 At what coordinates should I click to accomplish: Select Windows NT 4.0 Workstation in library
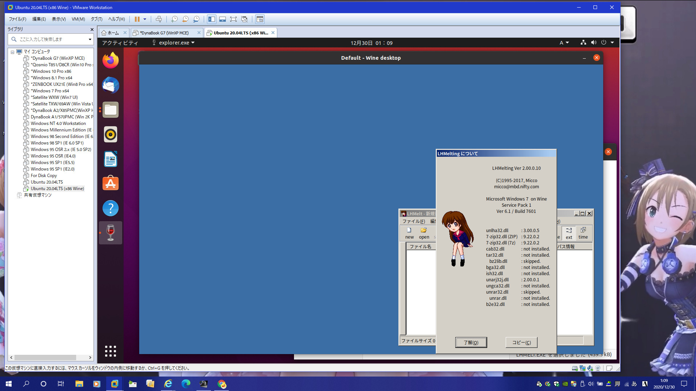point(58,123)
